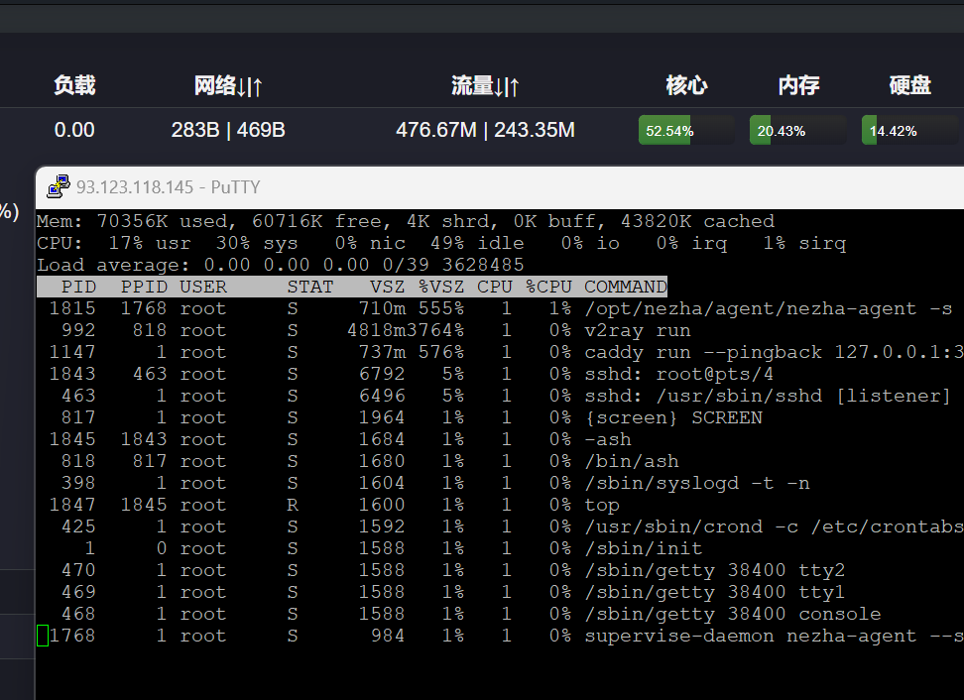Click the 硬盘 column header
Screen dimensions: 964x700
909,85
